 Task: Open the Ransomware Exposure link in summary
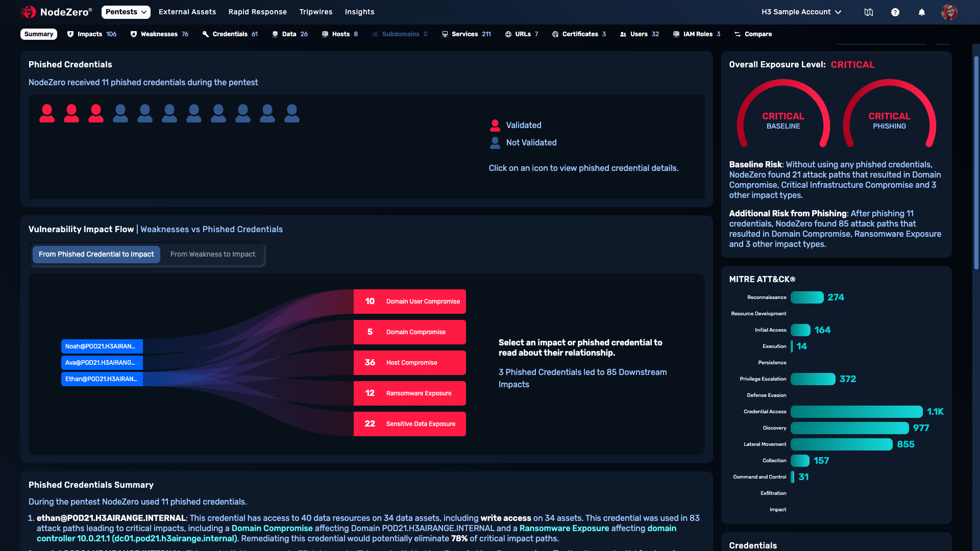point(564,529)
